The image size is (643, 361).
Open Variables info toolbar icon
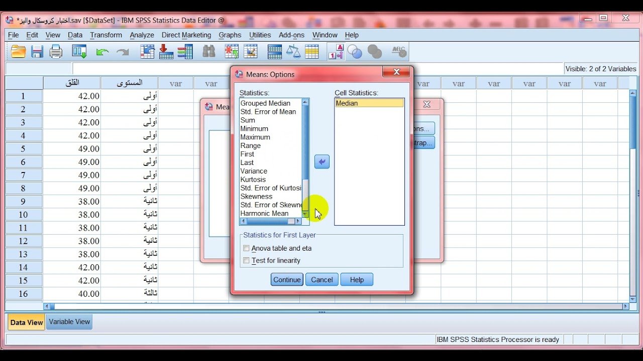coord(185,52)
